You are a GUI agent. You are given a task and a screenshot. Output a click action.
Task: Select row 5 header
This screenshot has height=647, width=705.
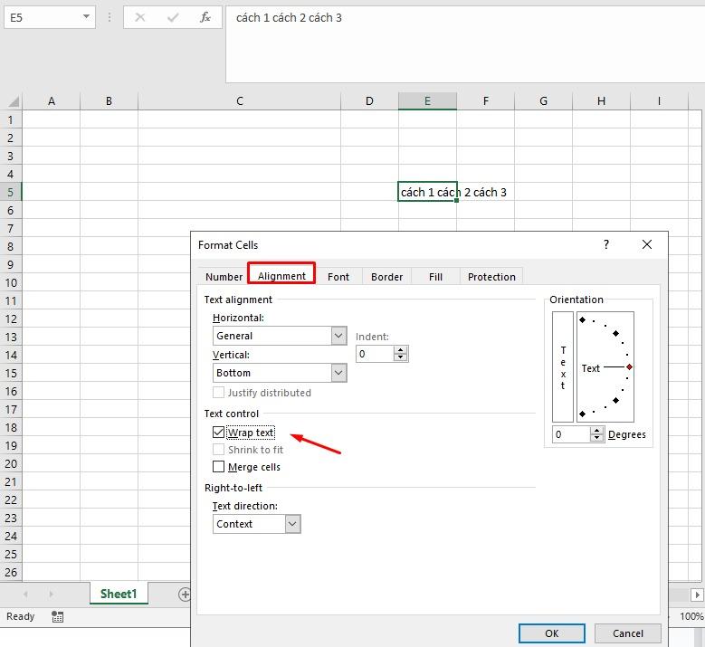11,193
